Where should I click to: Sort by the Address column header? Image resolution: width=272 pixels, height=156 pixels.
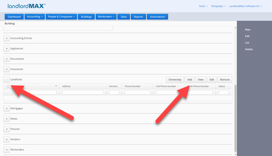[x=83, y=86]
